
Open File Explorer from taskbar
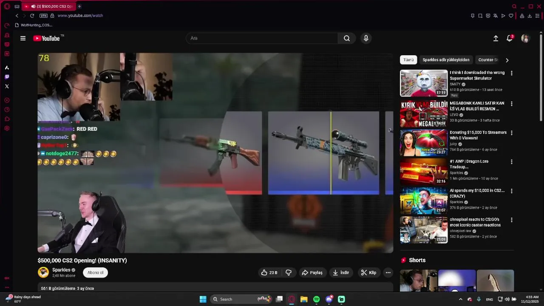tap(304, 299)
